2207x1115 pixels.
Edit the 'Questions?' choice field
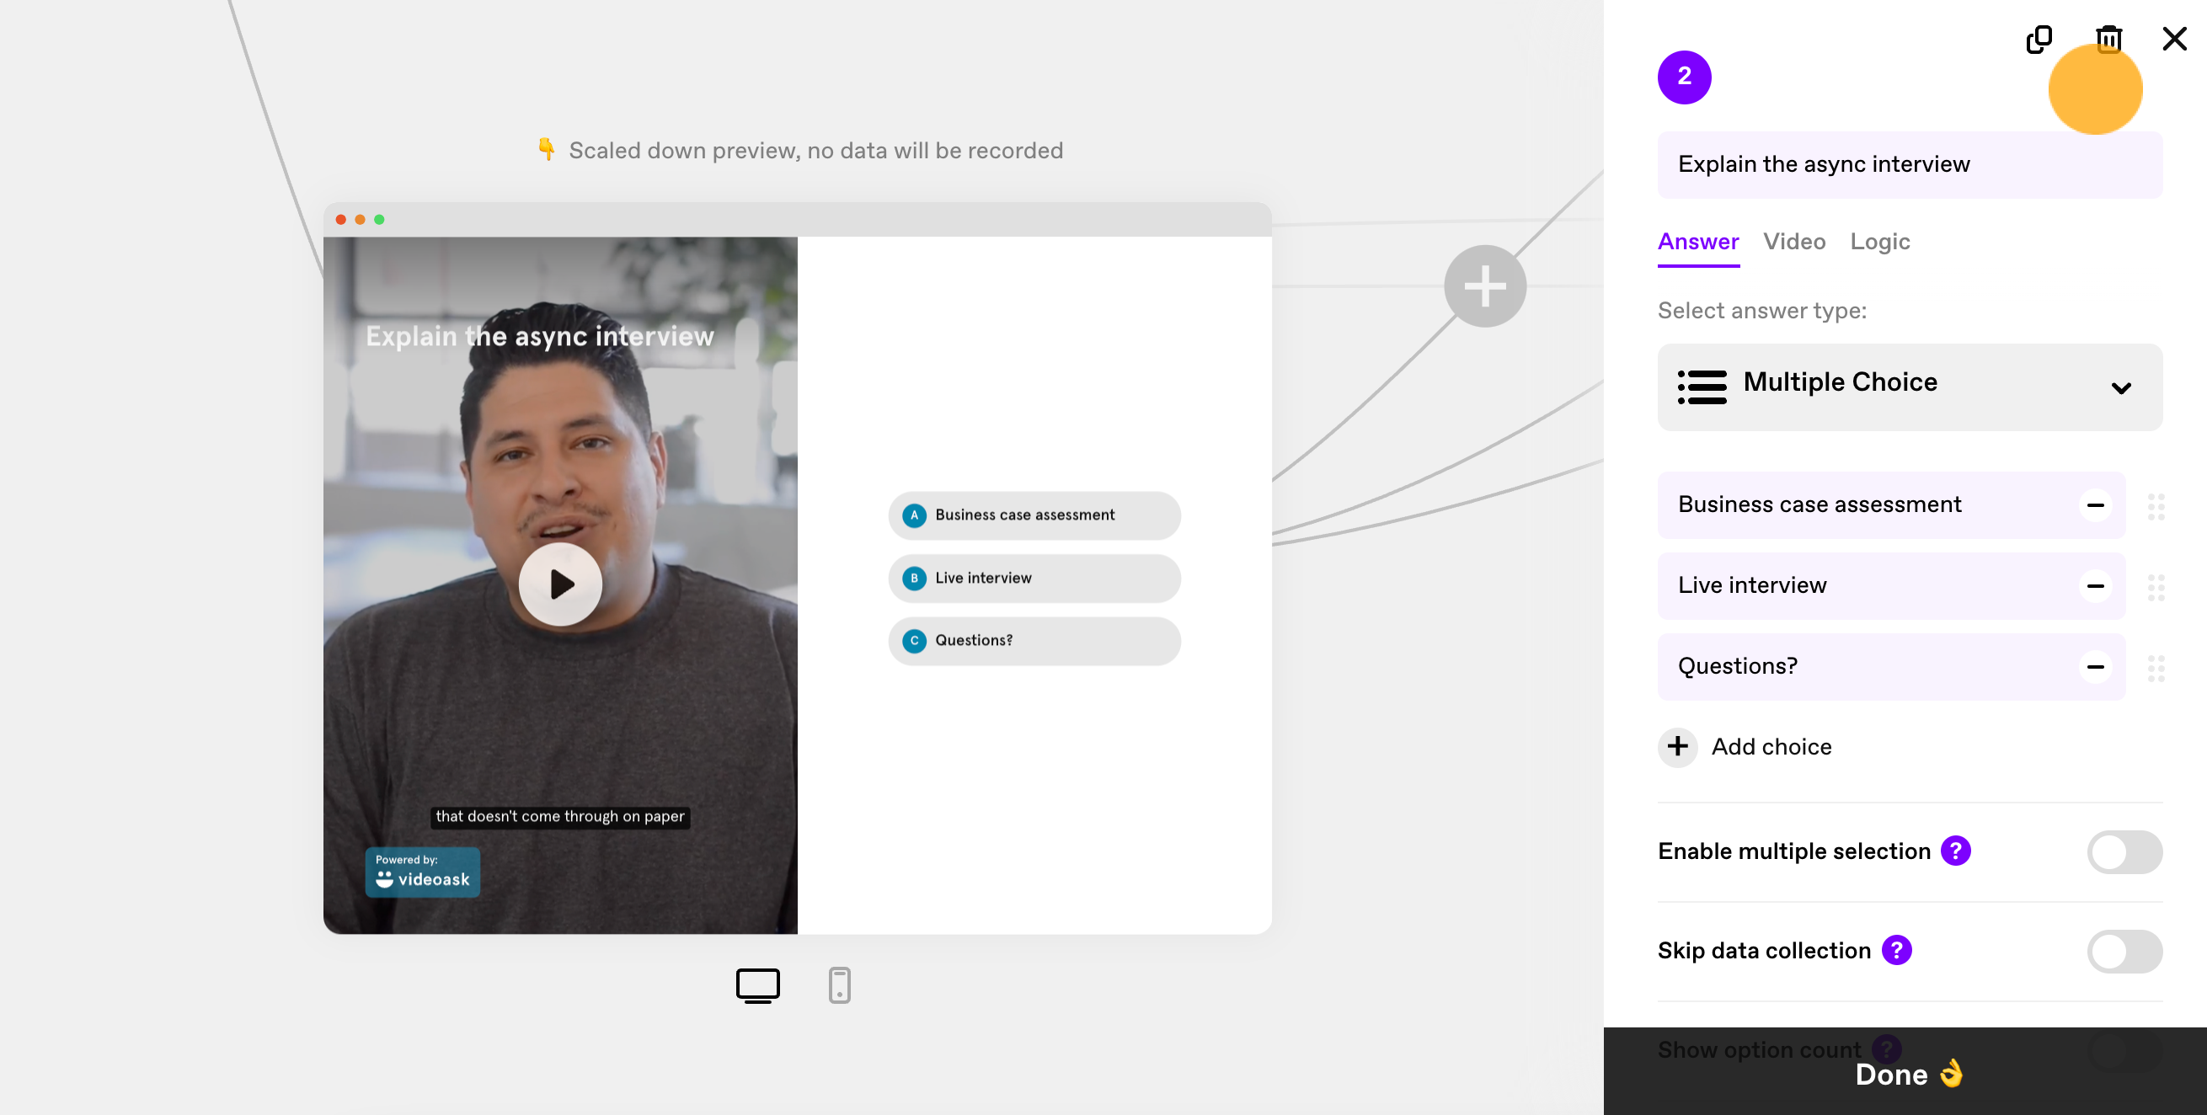(x=1890, y=666)
